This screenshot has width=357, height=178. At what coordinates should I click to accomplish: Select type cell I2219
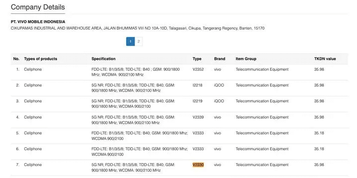(198, 101)
